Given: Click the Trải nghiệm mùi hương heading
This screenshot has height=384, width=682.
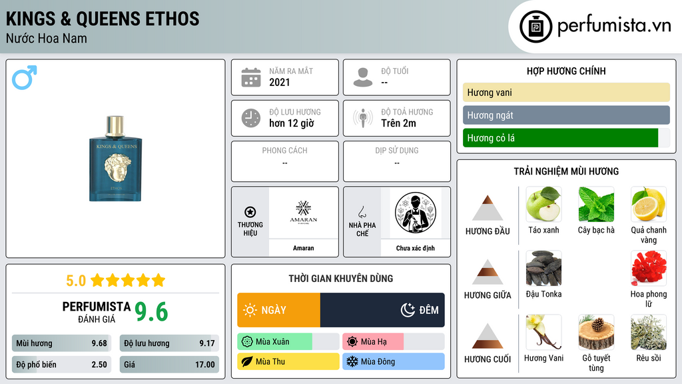Looking at the screenshot, I should pos(566,171).
